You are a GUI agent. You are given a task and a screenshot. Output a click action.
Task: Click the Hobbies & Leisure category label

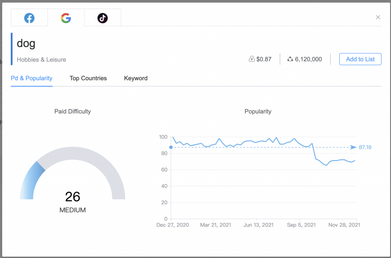[41, 60]
